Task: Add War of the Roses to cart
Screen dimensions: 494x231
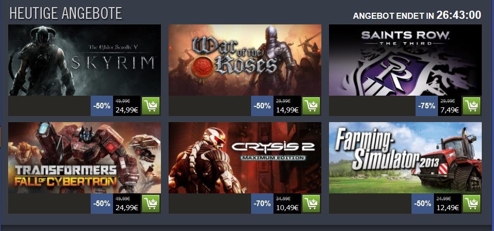Action: (311, 106)
